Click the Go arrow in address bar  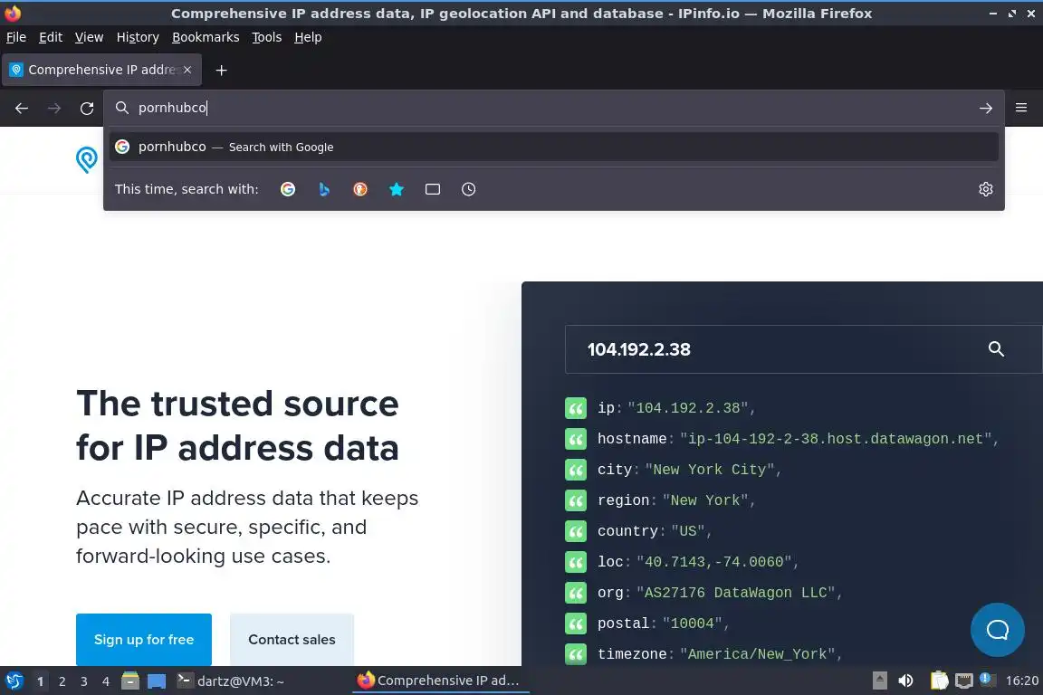986,108
